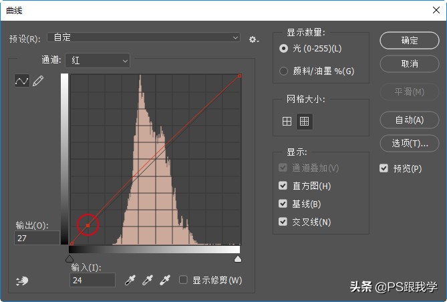
Task: Apply auto correction with 自动(A)
Action: pos(410,120)
